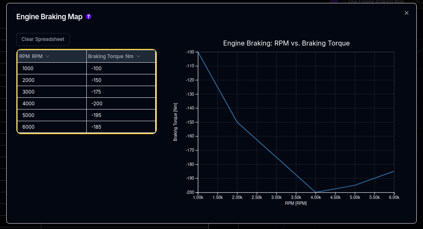Screen dimensions: 423x229
Task: Click the -150 tick on the torque axis
Action: tap(190, 122)
